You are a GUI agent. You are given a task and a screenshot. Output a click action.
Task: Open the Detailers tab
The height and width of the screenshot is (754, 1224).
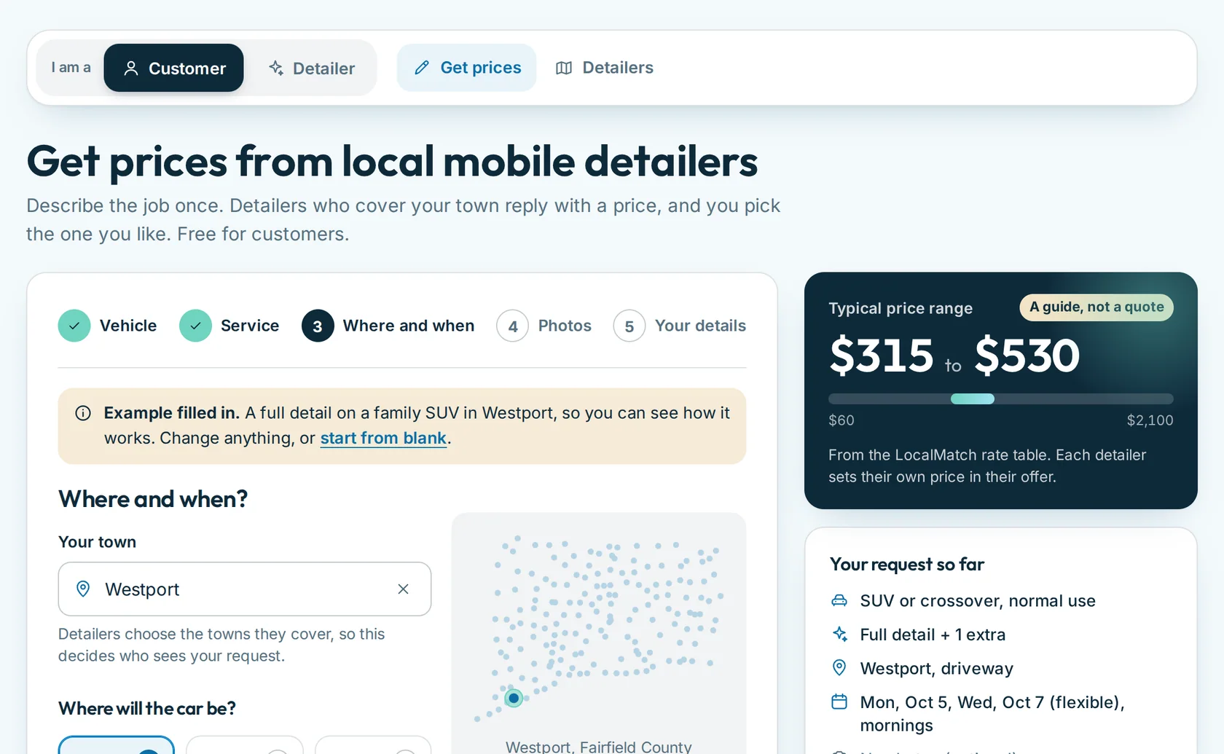click(x=604, y=68)
